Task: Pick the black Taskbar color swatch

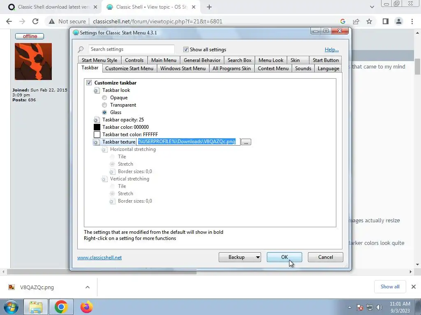Action: [97, 127]
